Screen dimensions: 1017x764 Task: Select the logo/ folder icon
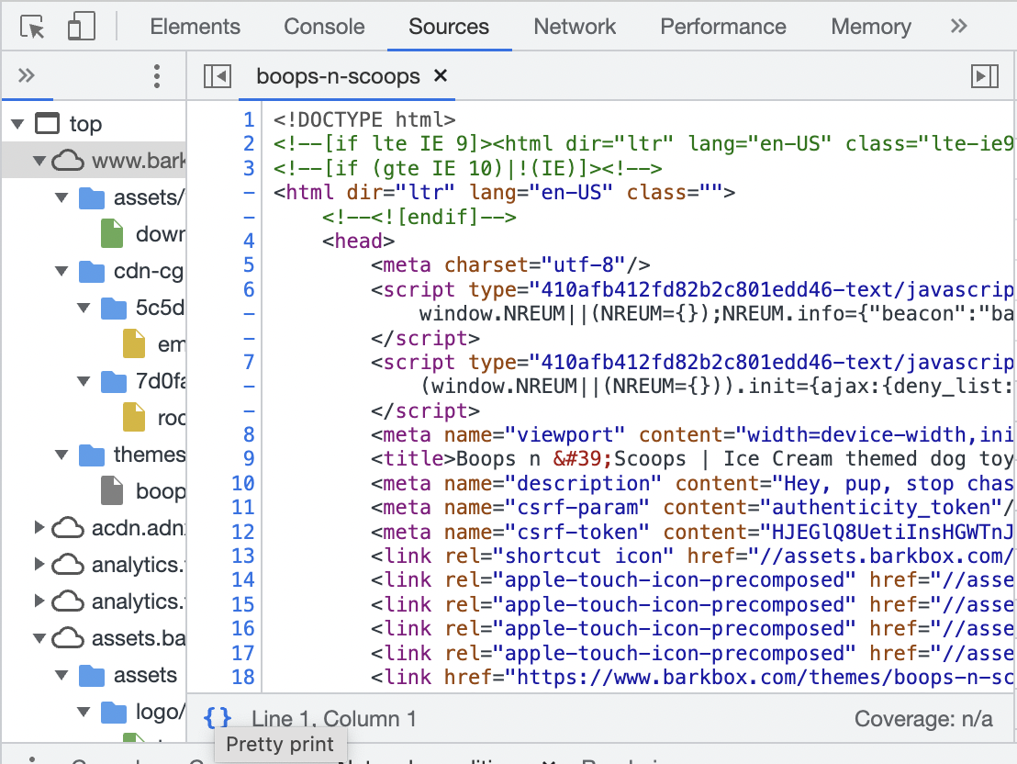pyautogui.click(x=114, y=713)
